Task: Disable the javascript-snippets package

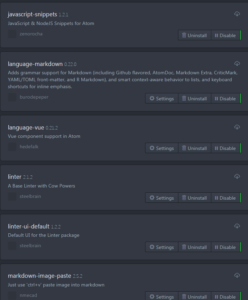Action: 226,35
